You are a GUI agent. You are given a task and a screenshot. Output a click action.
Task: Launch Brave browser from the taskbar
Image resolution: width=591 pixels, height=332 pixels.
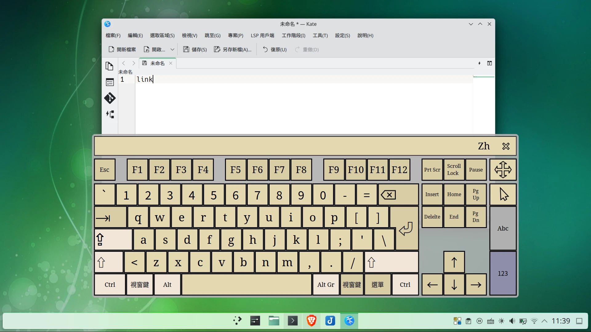point(311,321)
